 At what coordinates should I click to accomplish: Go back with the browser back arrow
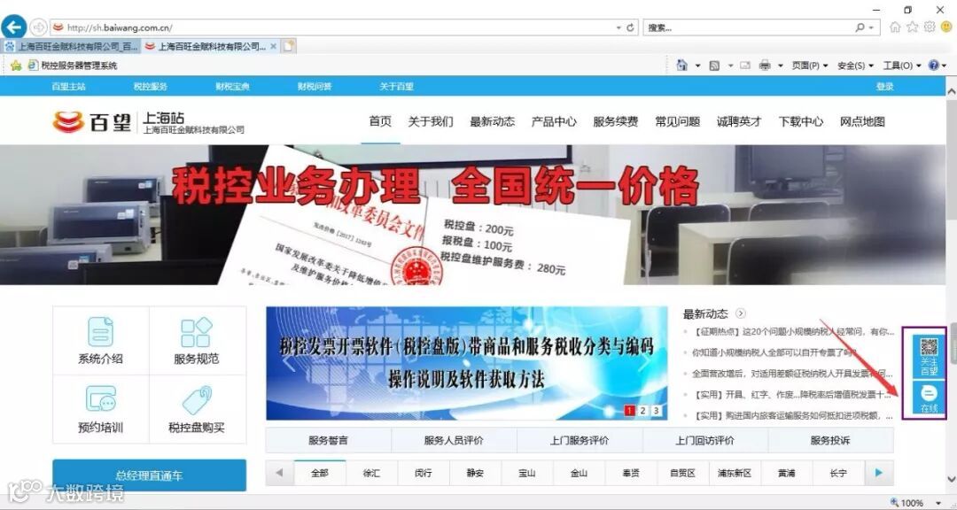coord(13,27)
